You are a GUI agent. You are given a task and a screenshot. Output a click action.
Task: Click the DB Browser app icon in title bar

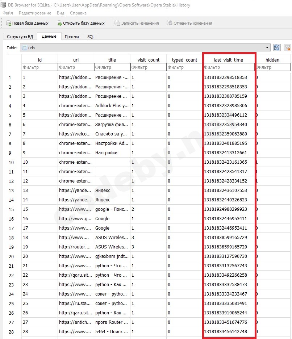pyautogui.click(x=4, y=5)
